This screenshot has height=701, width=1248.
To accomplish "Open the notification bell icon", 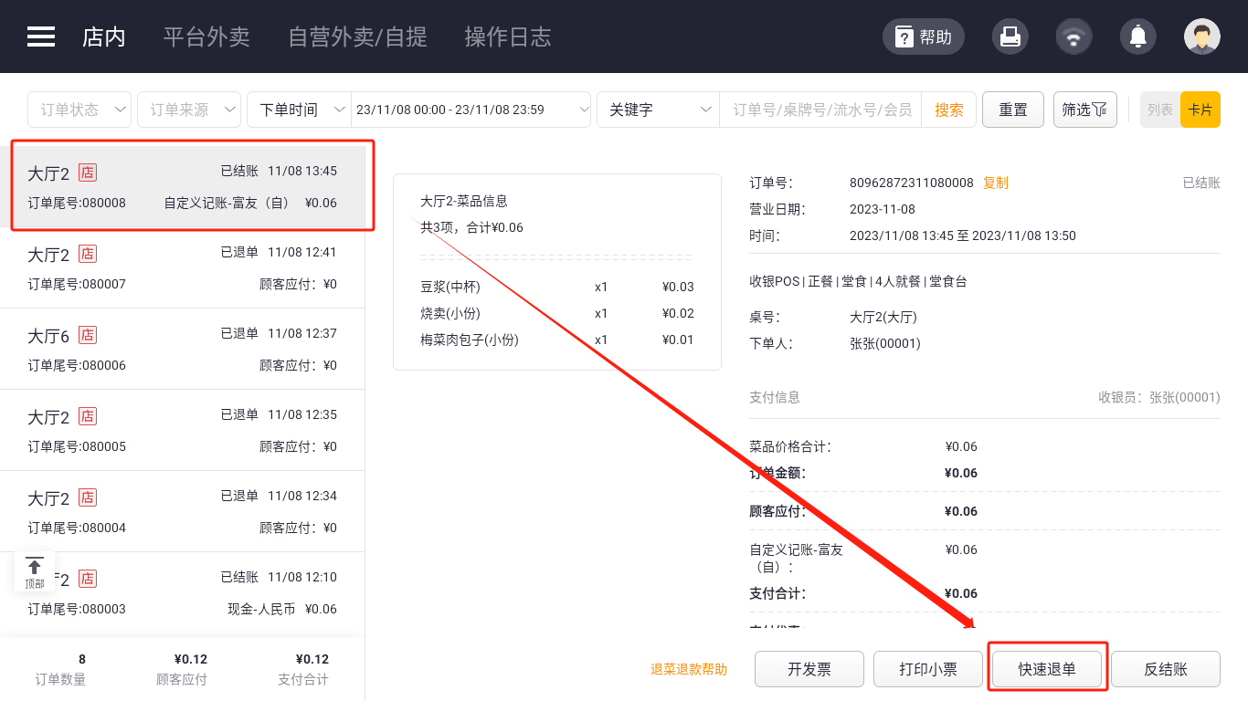I will pos(1137,37).
